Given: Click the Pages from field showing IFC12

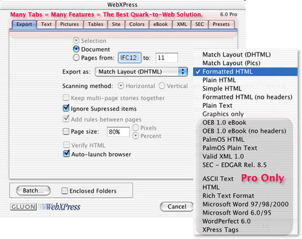Looking at the screenshot, I should click(x=130, y=58).
